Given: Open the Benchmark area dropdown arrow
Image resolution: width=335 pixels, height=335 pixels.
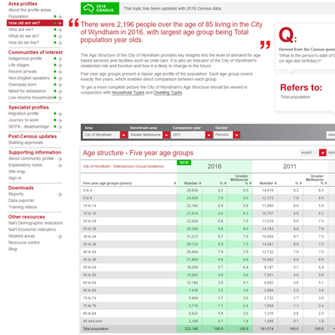Looking at the screenshot, I should coord(167,135).
